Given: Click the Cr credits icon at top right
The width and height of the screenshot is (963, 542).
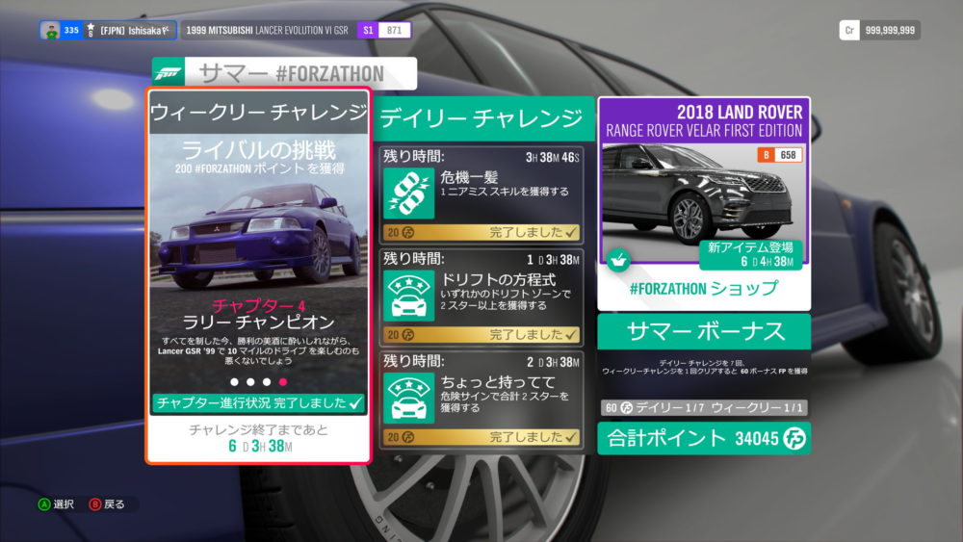Looking at the screenshot, I should coord(849,30).
